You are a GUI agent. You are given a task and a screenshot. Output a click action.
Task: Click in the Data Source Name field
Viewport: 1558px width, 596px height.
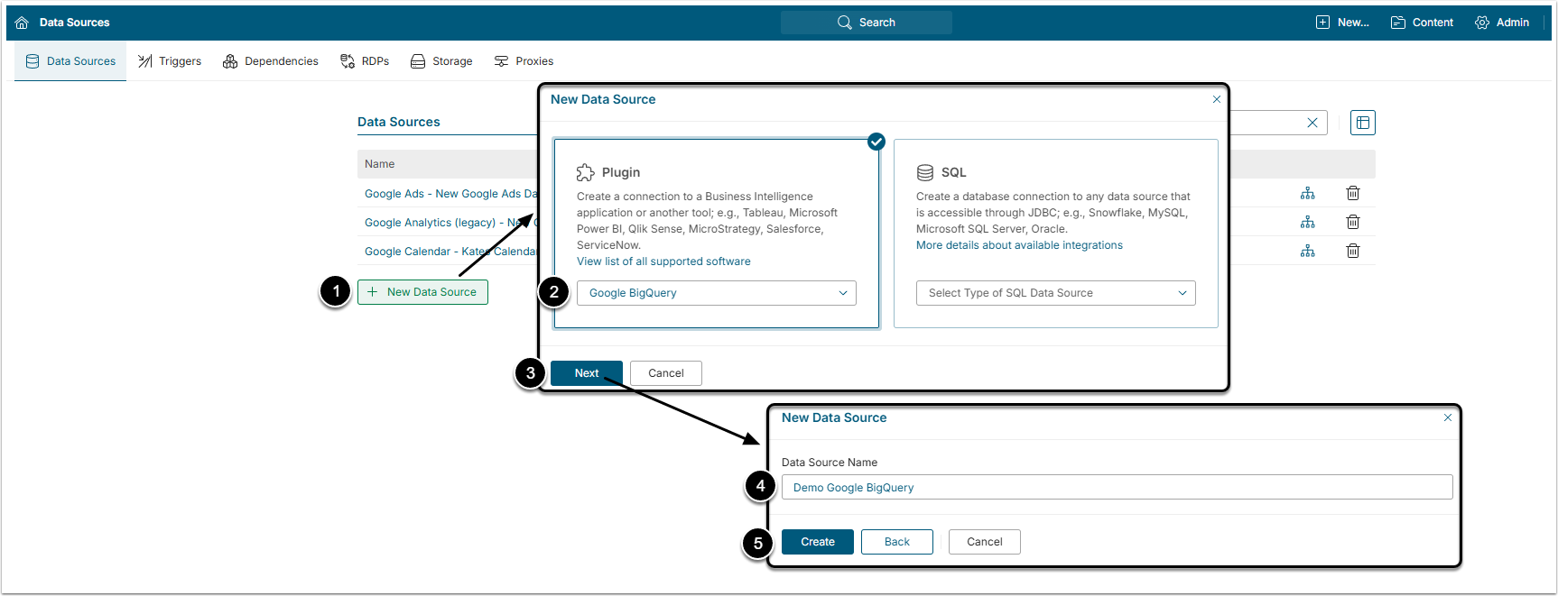(1117, 488)
